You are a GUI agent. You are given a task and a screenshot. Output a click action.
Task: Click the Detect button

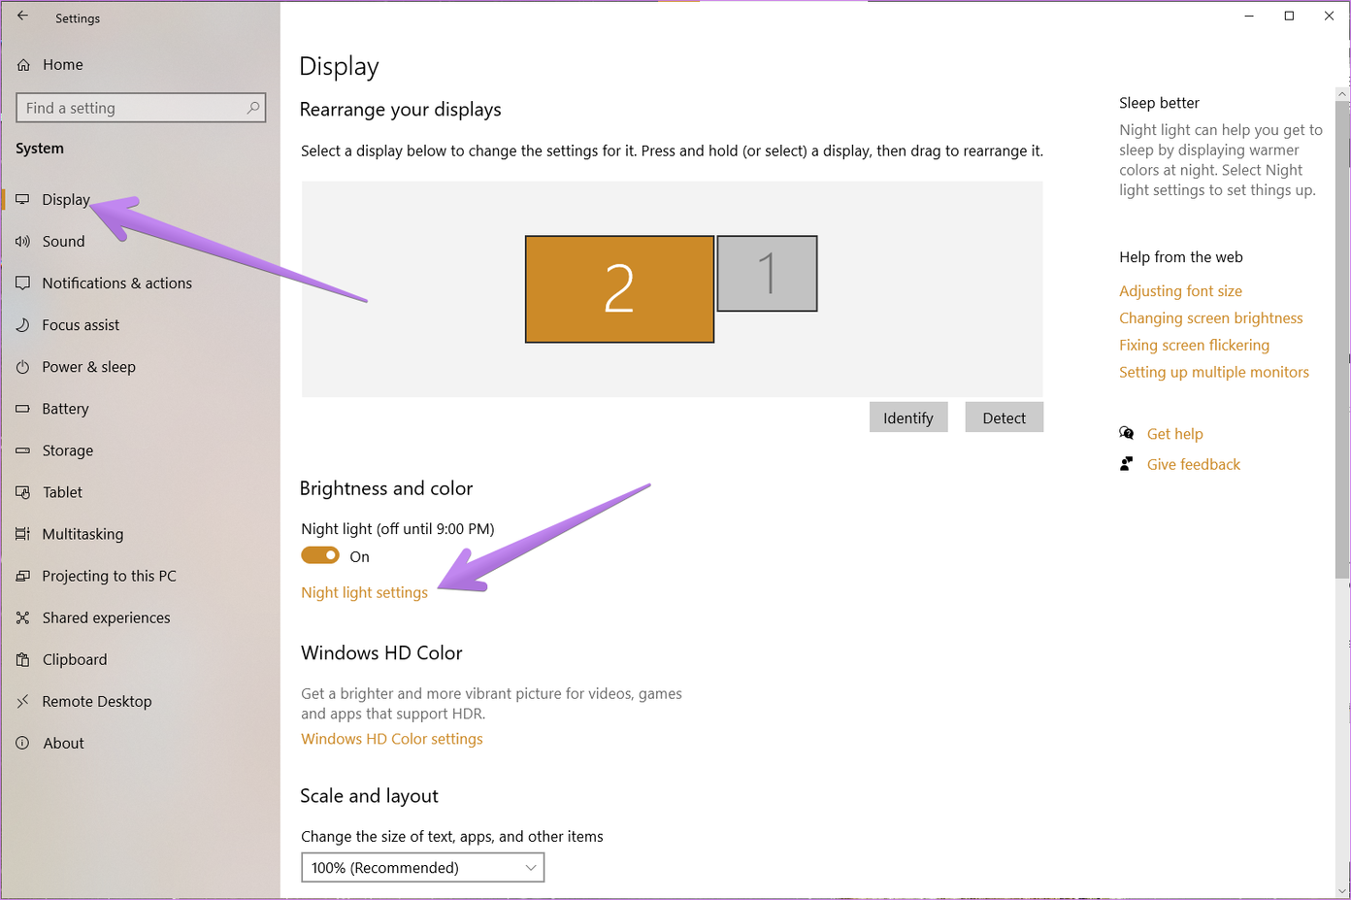pos(1004,417)
